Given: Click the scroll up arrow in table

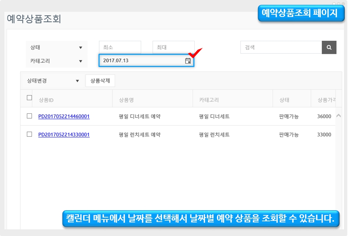Looking at the screenshot, I should pos(338,116).
